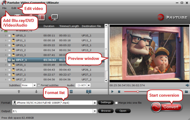The width and height of the screenshot is (190, 120).
Task: Click the folder icon of UP25_1
Action: tap(13, 65)
